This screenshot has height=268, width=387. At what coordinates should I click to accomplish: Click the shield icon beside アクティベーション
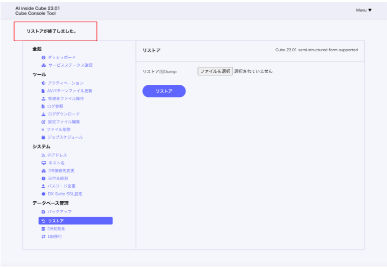pyautogui.click(x=44, y=83)
